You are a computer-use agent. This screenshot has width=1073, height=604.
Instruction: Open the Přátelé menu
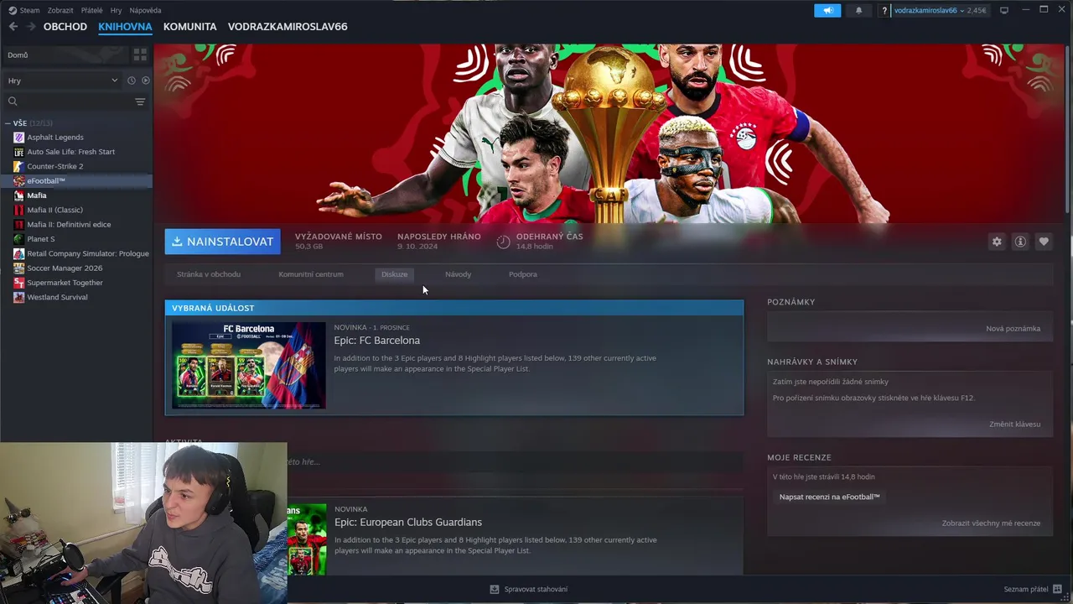point(92,10)
